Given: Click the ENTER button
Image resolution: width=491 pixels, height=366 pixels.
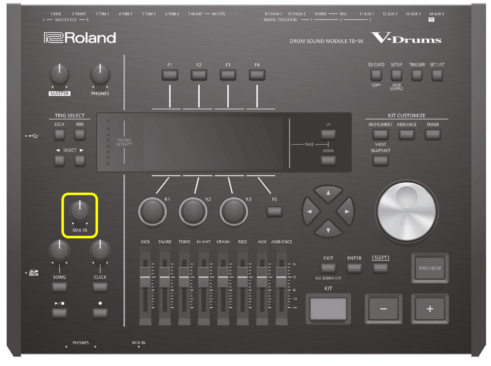Looking at the screenshot, I should point(354,268).
